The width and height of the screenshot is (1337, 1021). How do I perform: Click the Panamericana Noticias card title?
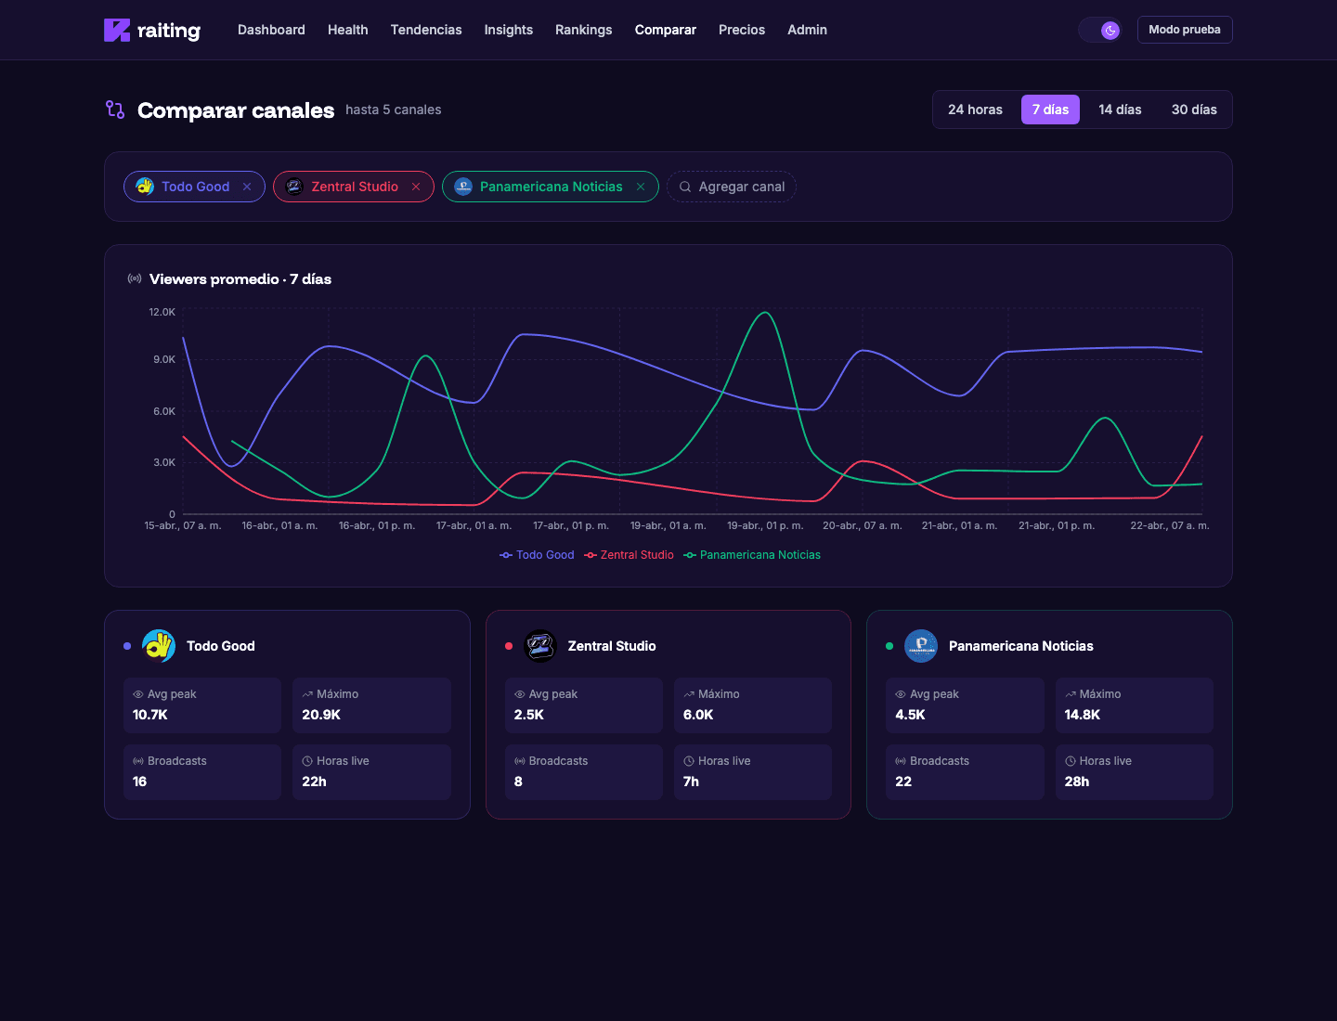pyautogui.click(x=1021, y=646)
